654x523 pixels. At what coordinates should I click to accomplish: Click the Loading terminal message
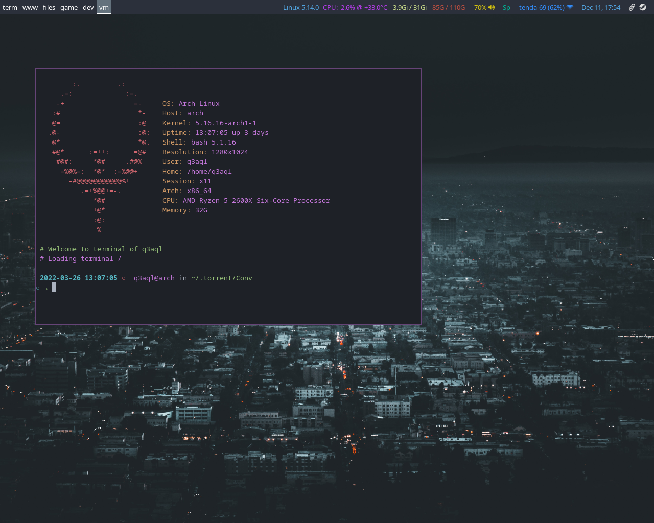(81, 258)
